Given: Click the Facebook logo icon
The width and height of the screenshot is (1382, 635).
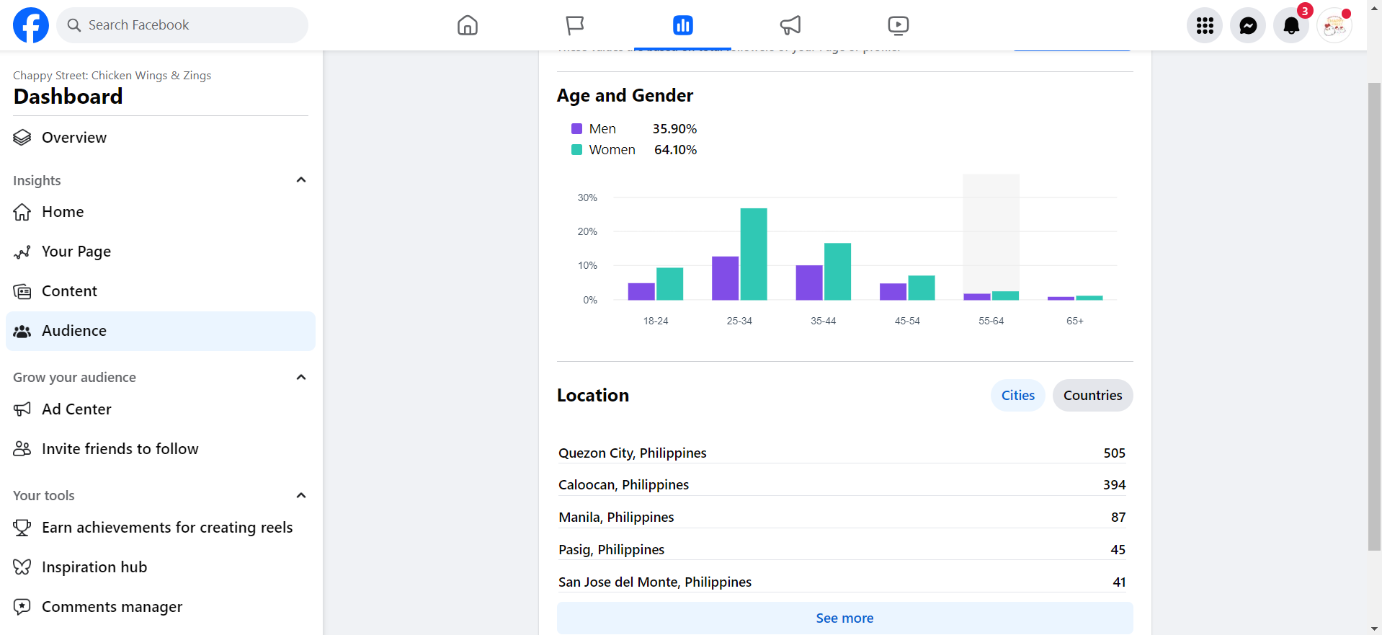Looking at the screenshot, I should click(31, 25).
